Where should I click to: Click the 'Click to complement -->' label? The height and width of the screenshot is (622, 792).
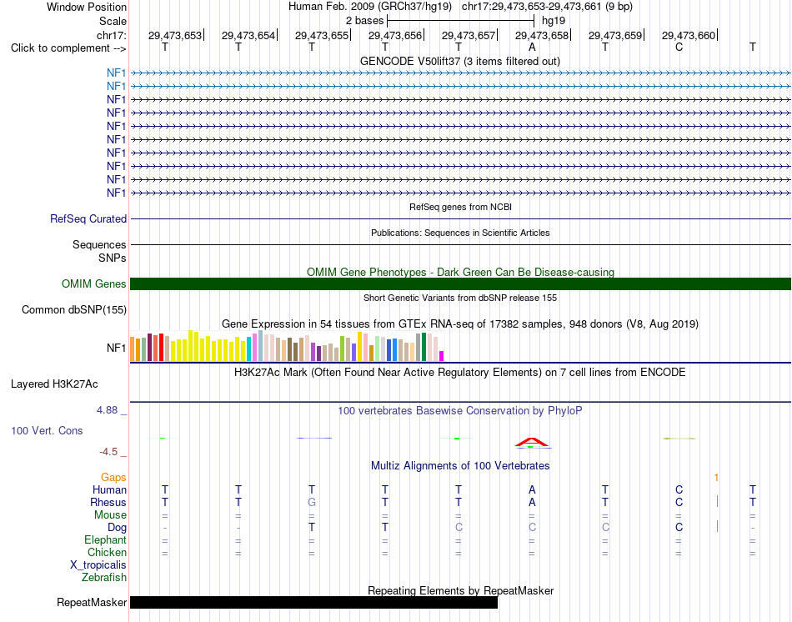click(x=68, y=48)
